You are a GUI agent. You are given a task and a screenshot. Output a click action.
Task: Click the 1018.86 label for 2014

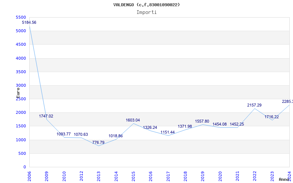pyautogui.click(x=116, y=136)
